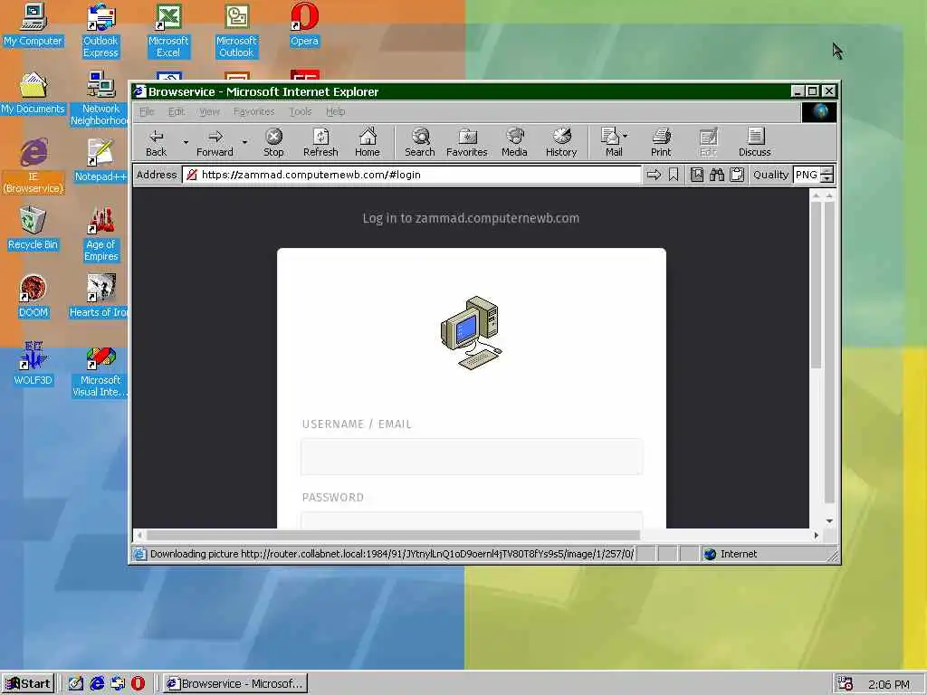927x695 pixels.
Task: Select Microsoft Excel desktop icon
Action: pos(168,31)
